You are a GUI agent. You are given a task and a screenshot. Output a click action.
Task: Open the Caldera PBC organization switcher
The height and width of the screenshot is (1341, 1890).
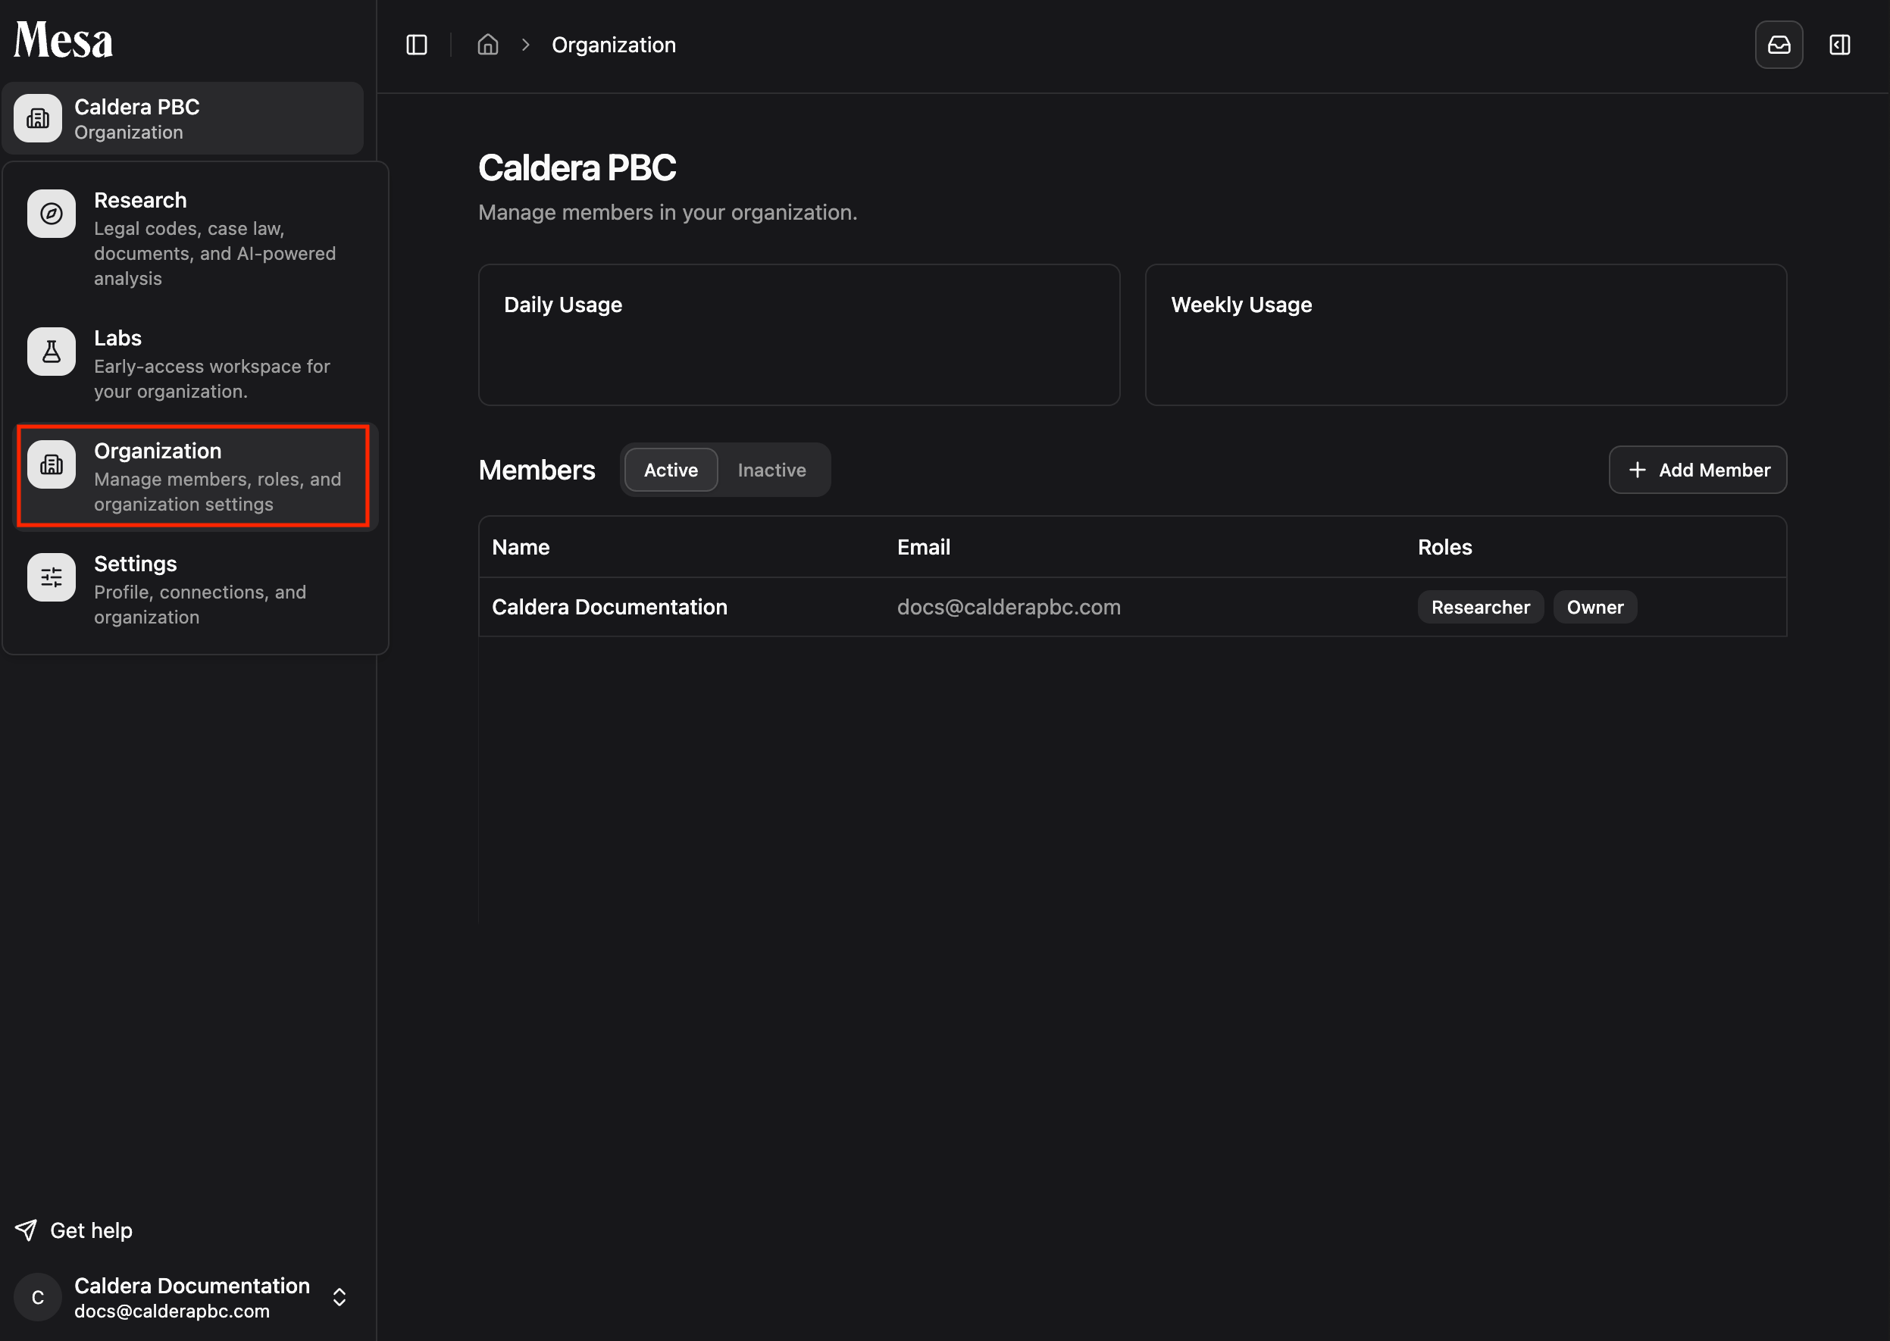pyautogui.click(x=183, y=119)
